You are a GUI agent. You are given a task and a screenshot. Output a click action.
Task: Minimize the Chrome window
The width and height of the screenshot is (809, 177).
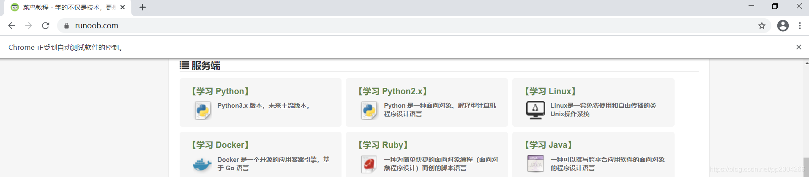tap(751, 6)
